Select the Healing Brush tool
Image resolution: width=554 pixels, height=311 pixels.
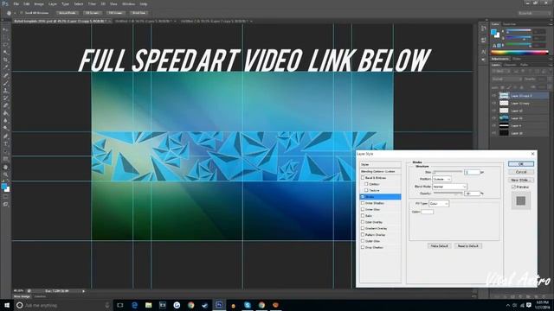click(x=5, y=75)
